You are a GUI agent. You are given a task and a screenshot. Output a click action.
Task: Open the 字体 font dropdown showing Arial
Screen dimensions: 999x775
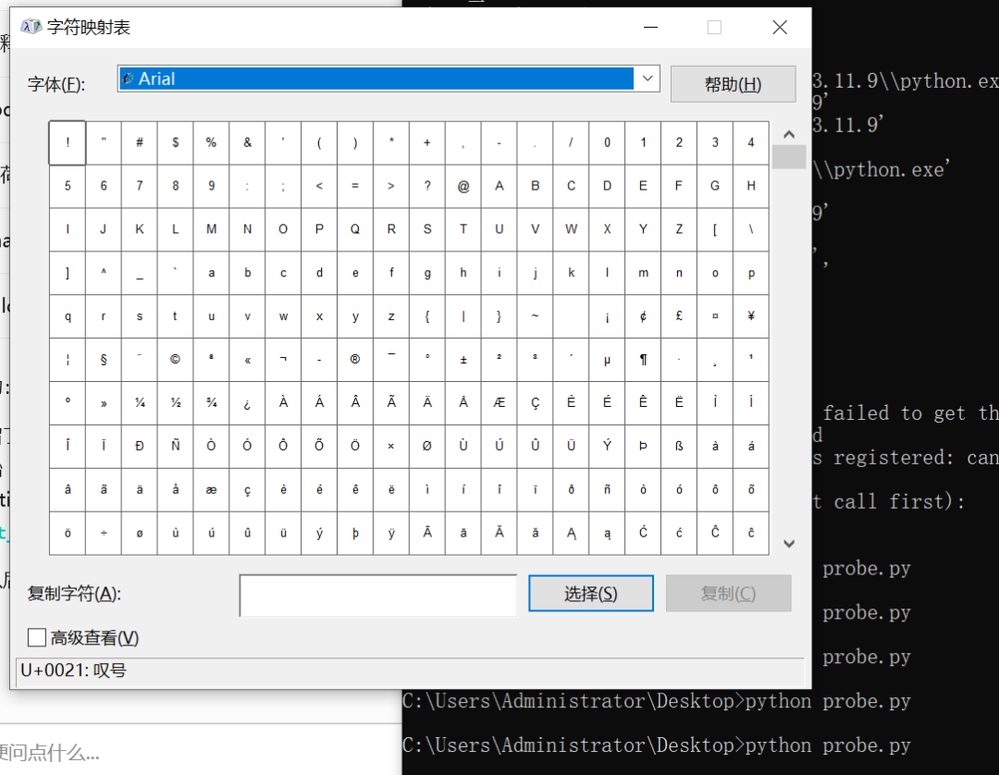[388, 79]
